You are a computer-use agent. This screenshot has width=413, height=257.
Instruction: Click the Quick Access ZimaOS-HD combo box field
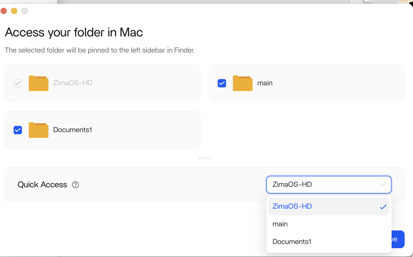[x=321, y=185]
